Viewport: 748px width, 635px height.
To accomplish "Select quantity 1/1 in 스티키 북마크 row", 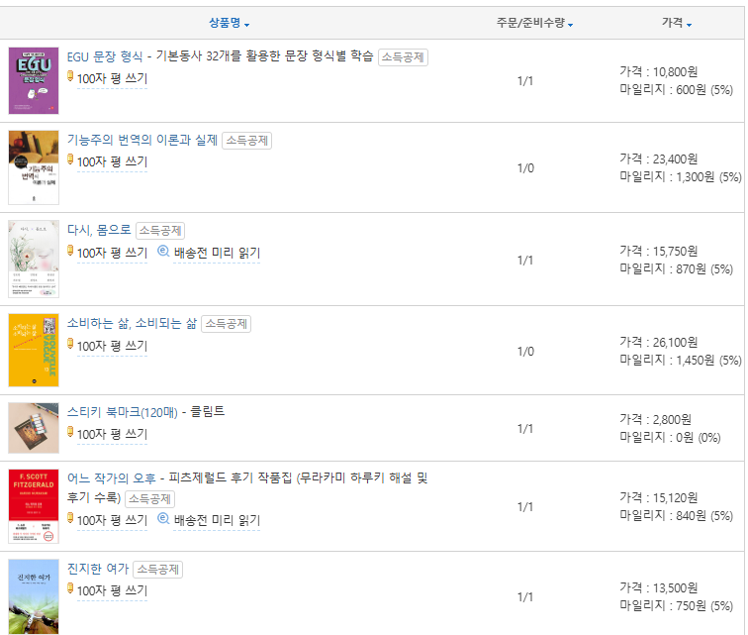I will (x=525, y=429).
